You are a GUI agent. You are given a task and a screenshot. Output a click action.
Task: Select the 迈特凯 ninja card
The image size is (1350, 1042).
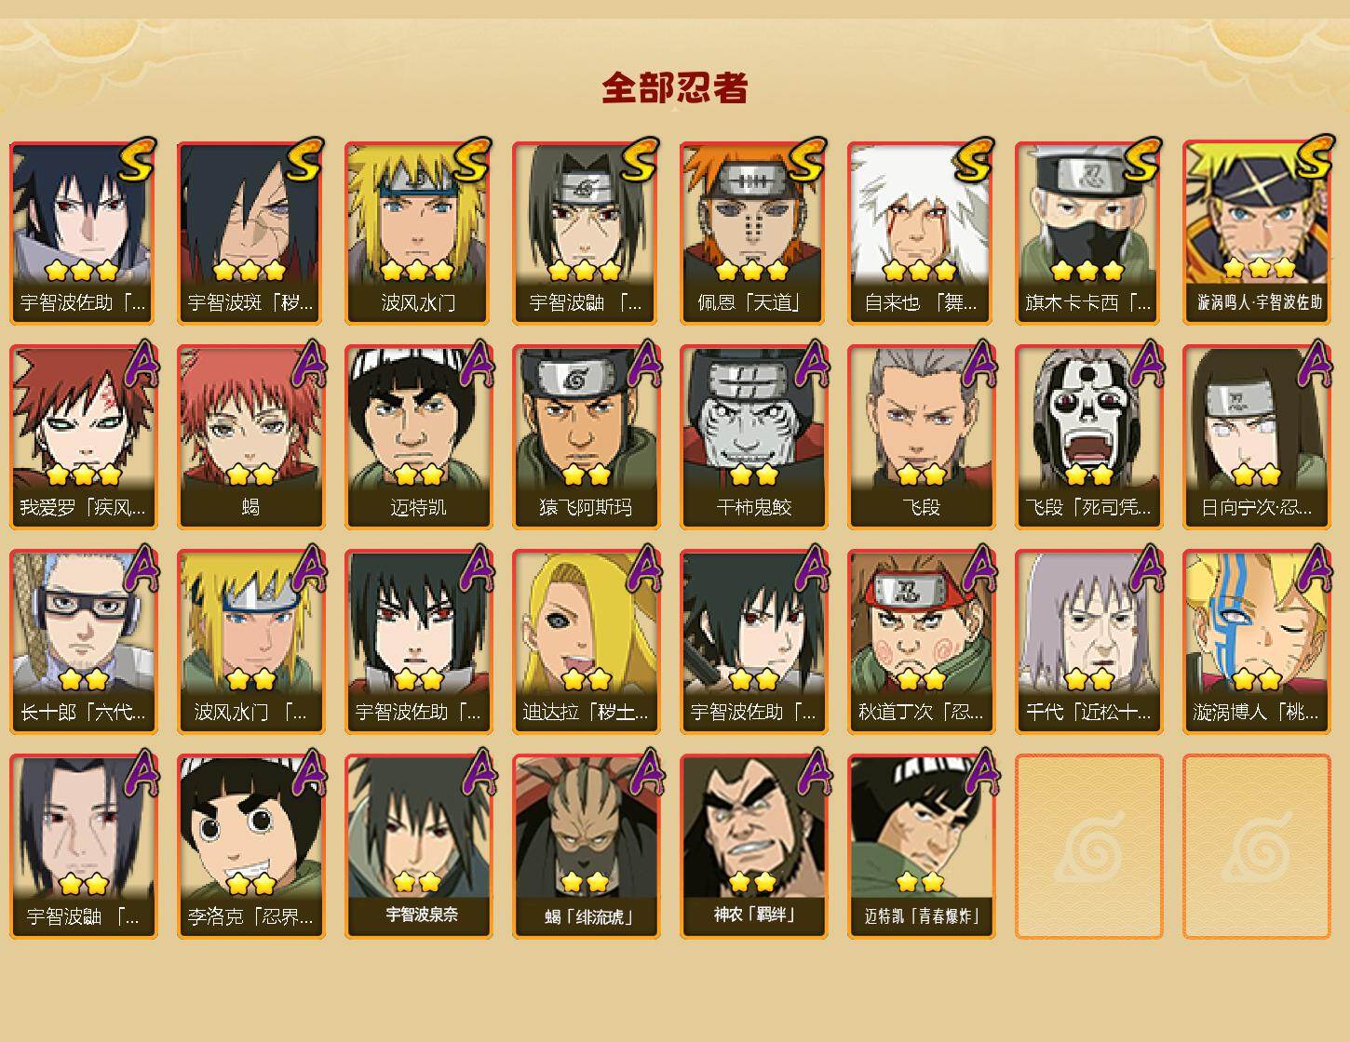click(x=418, y=437)
